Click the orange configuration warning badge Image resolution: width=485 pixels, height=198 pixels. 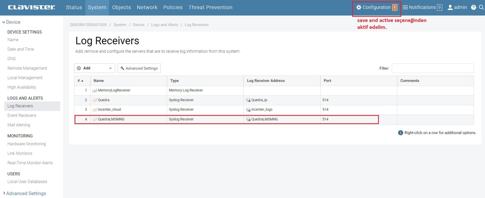click(x=395, y=7)
